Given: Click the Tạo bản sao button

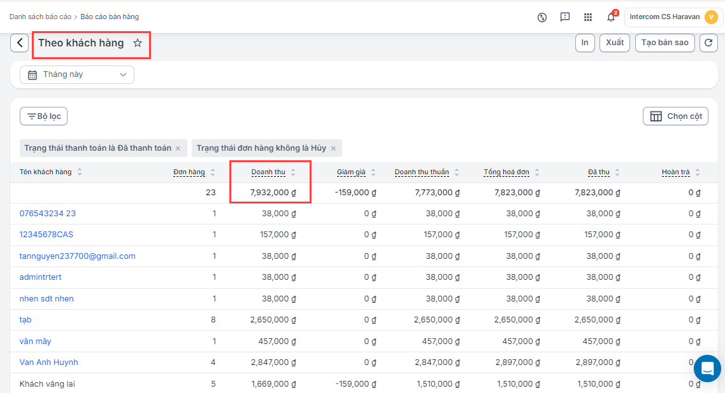Looking at the screenshot, I should tap(664, 43).
